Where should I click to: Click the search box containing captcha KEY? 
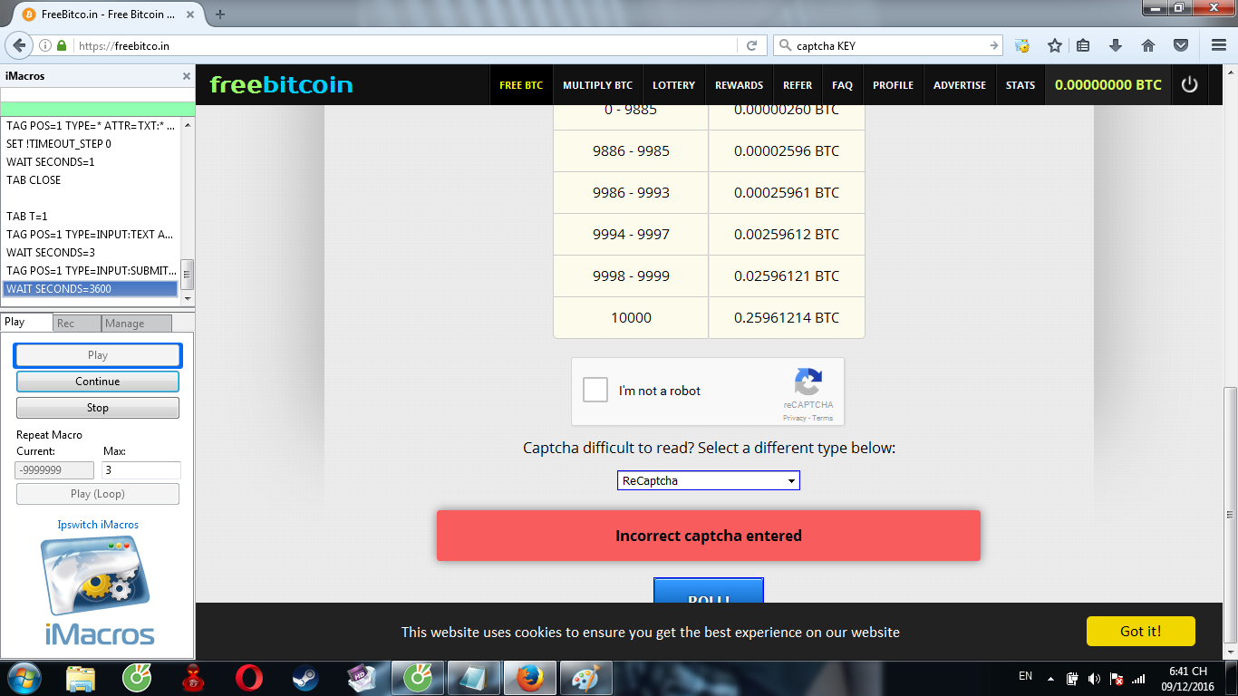coord(888,45)
